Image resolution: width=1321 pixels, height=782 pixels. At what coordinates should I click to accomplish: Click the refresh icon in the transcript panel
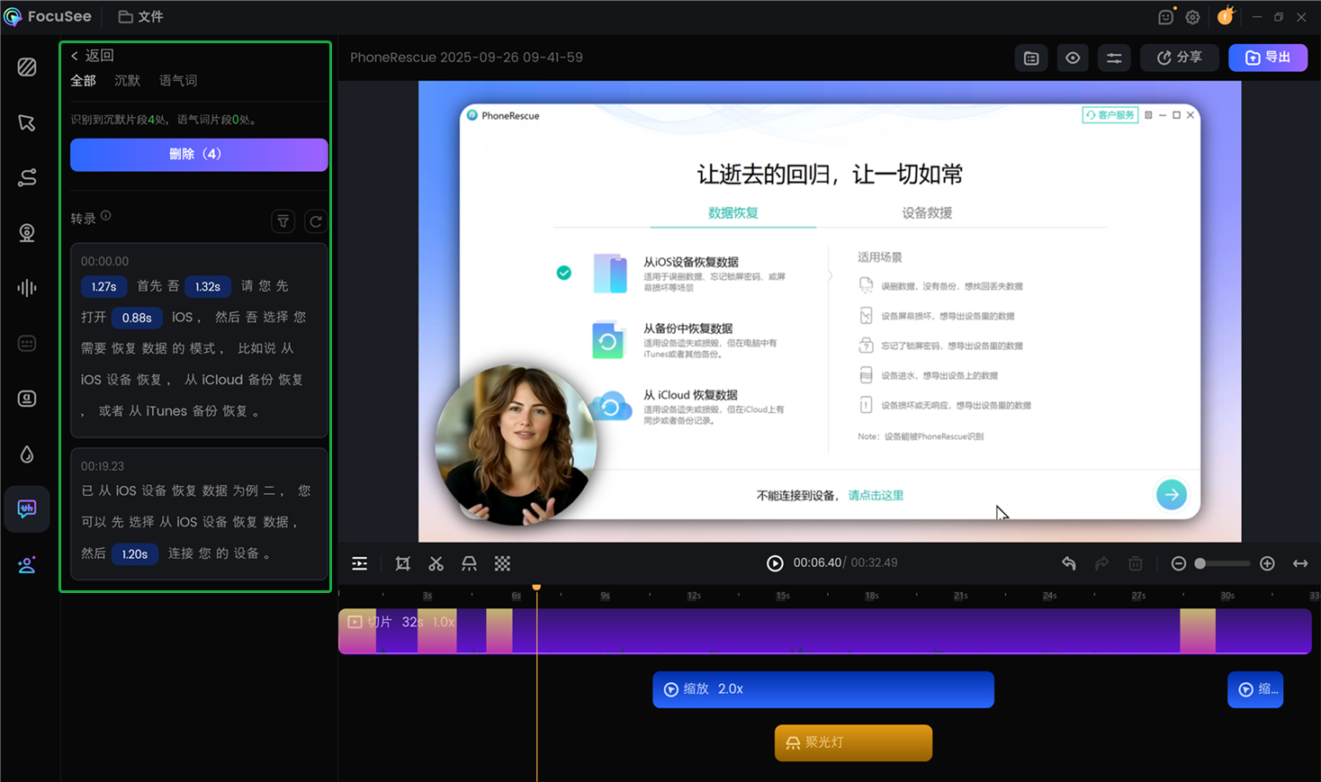[315, 220]
